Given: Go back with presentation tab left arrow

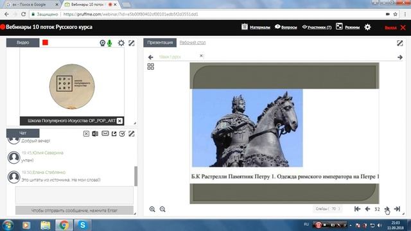Looking at the screenshot, I should click(150, 57).
